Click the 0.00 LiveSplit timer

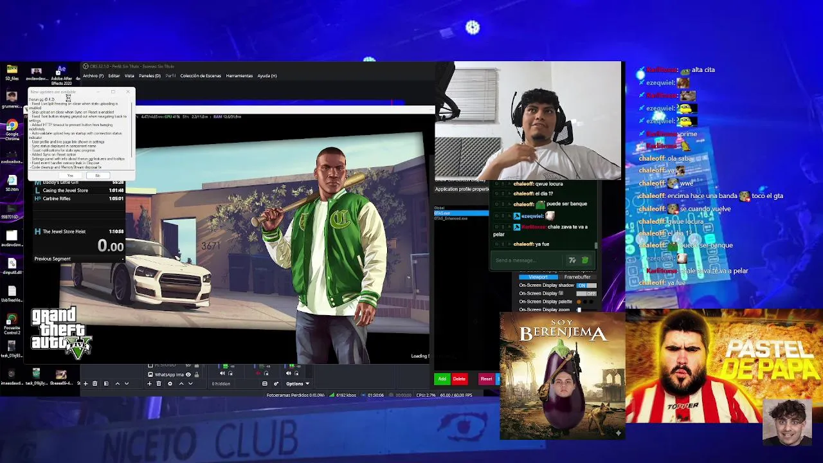pyautogui.click(x=111, y=246)
